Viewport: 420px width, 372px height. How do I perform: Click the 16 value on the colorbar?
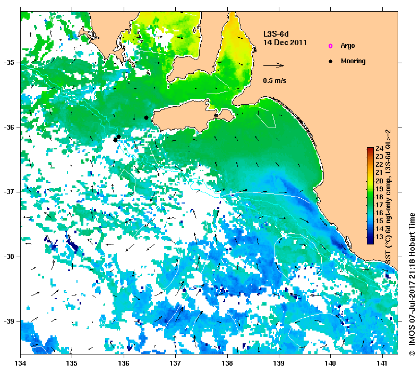(379, 213)
